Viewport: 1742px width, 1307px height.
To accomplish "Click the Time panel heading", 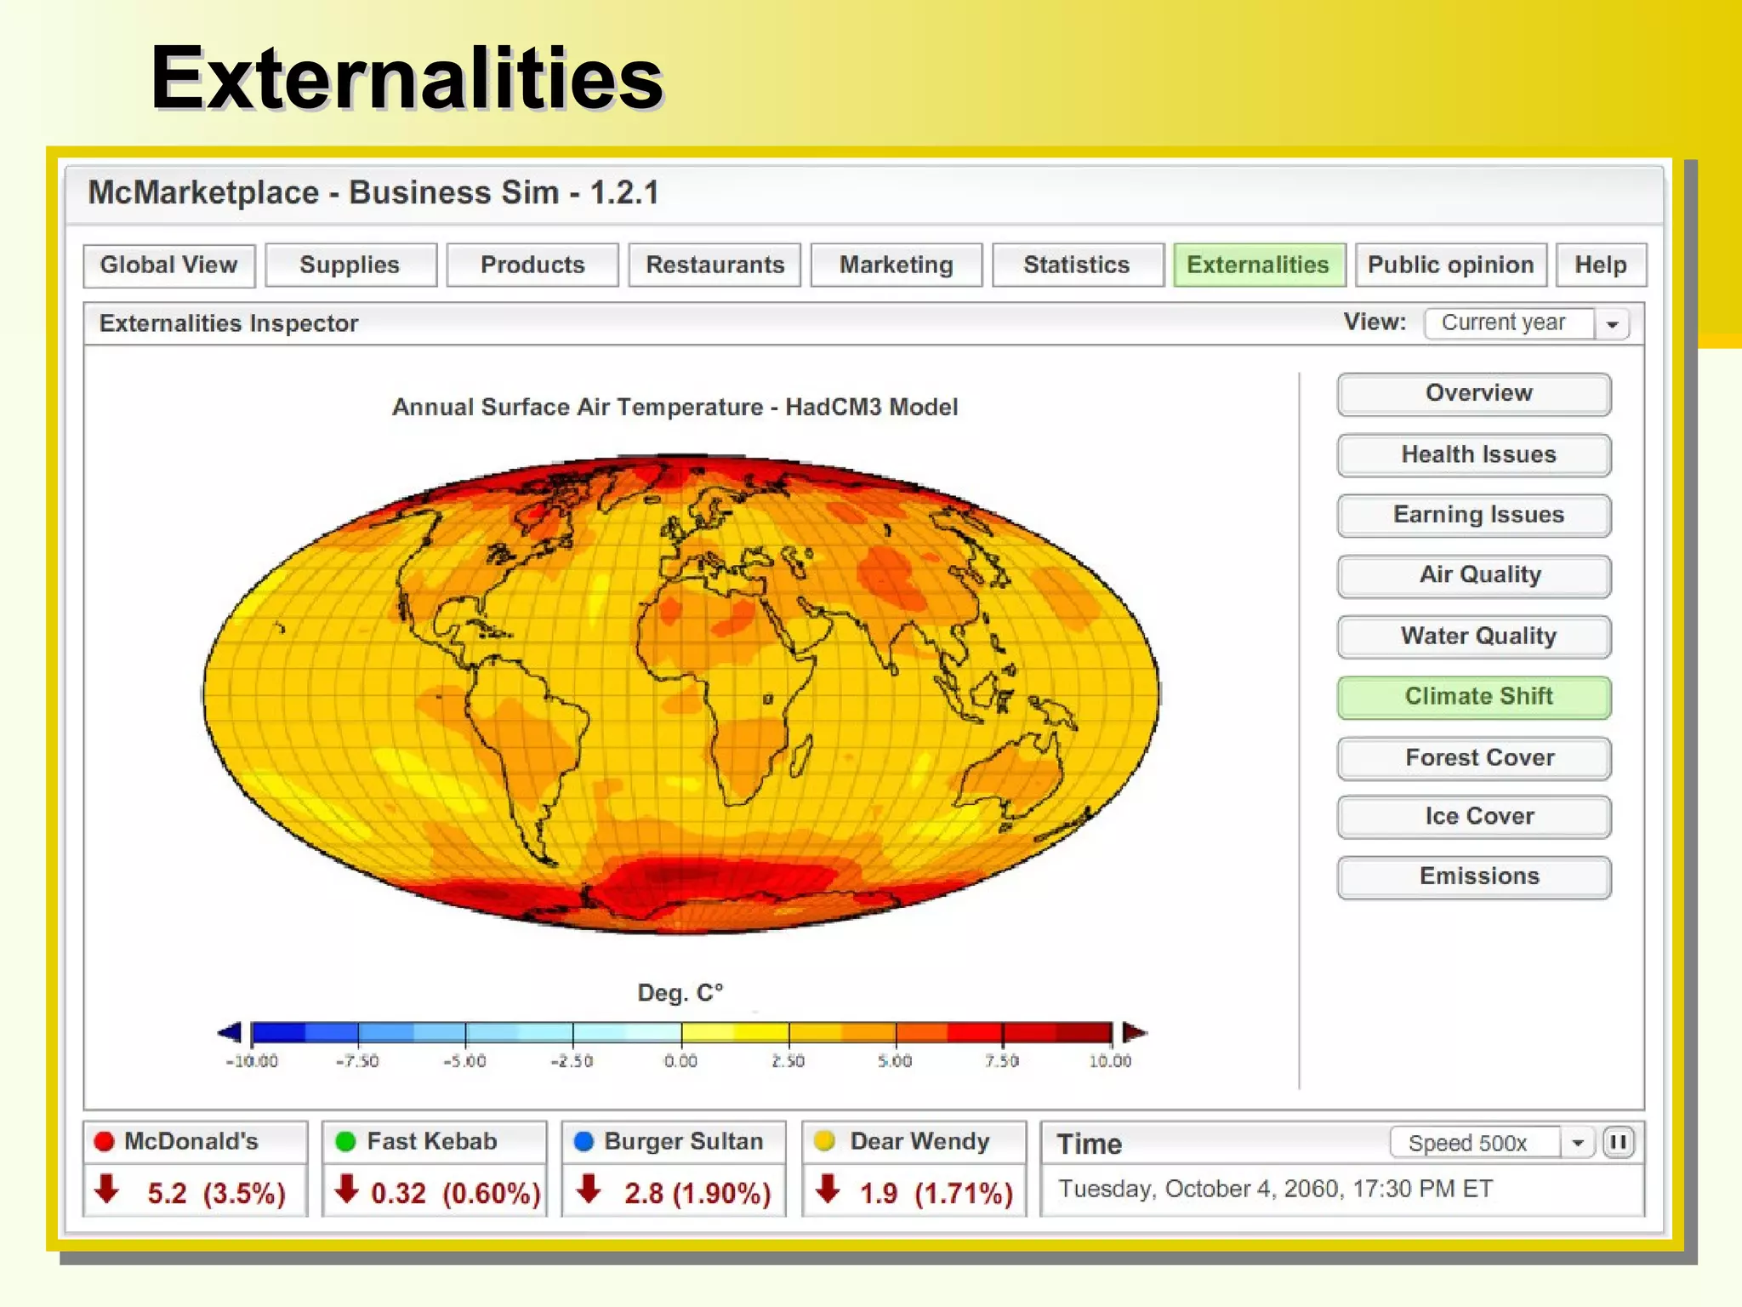I will [x=1089, y=1144].
